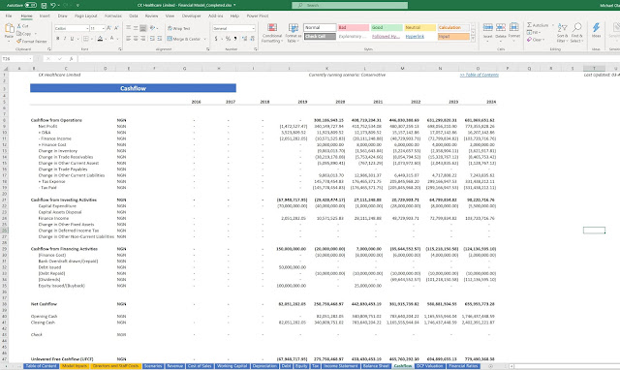Increase decimal places icon

point(244,39)
